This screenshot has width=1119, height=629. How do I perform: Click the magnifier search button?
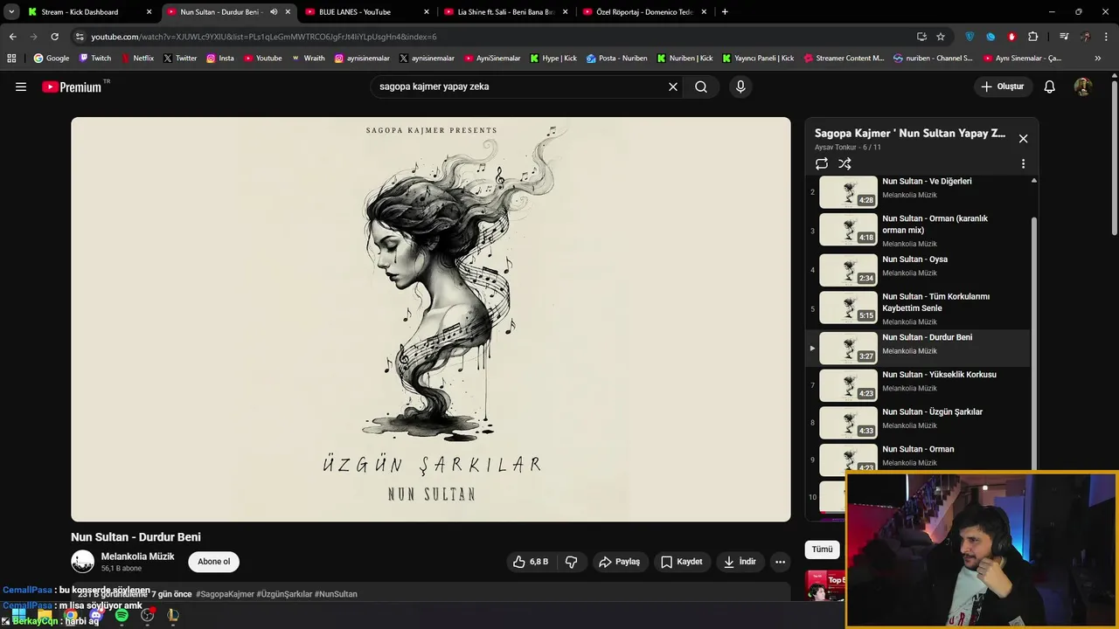[701, 86]
